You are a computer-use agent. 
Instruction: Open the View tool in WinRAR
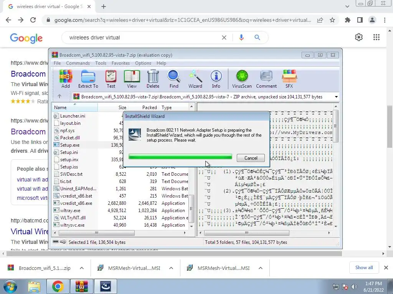click(x=132, y=79)
